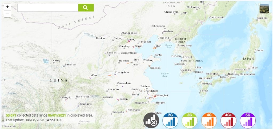Viewport: 273px width, 129px height.
Task: Zoom out with the minus button
Action: coord(7,14)
